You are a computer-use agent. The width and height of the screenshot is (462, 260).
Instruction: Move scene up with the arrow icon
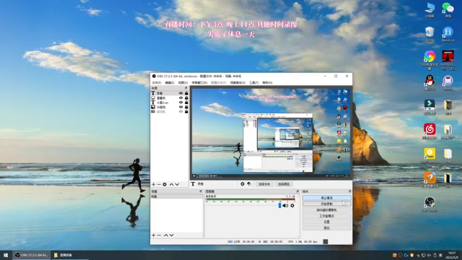pyautogui.click(x=166, y=235)
